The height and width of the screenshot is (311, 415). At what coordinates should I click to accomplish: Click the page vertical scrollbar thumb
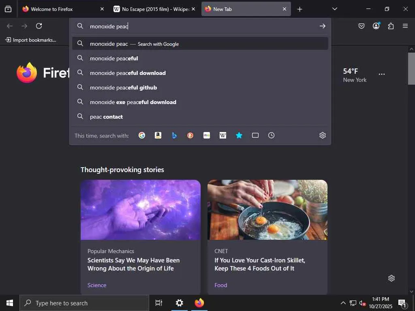tap(411, 68)
